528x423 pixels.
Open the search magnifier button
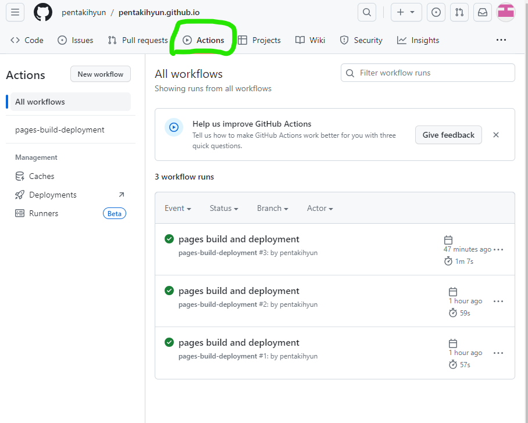point(367,12)
